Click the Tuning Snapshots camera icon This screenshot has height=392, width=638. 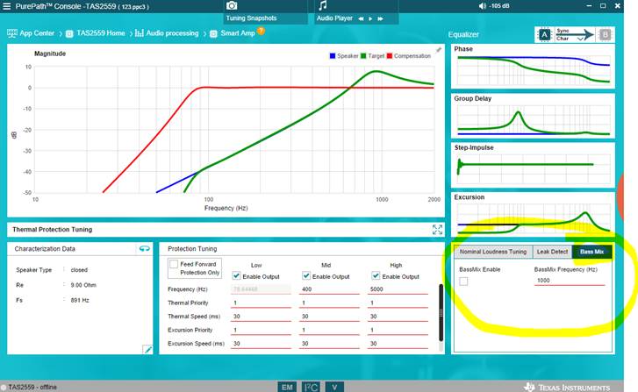coord(232,5)
